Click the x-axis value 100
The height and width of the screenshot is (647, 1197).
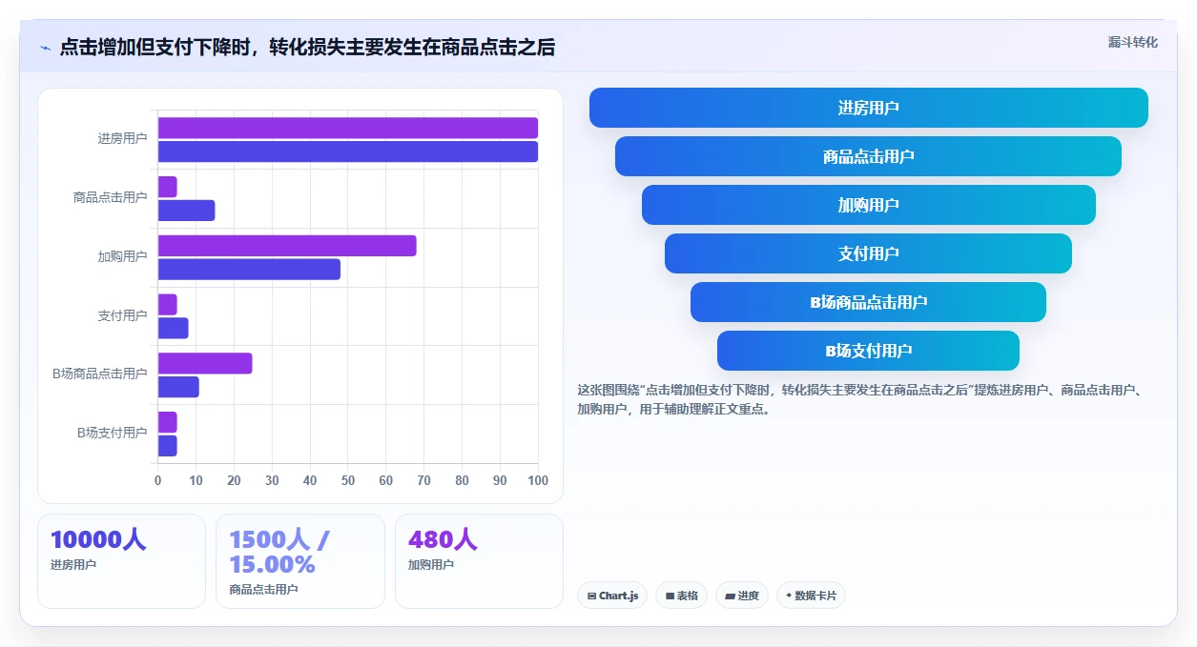(538, 481)
